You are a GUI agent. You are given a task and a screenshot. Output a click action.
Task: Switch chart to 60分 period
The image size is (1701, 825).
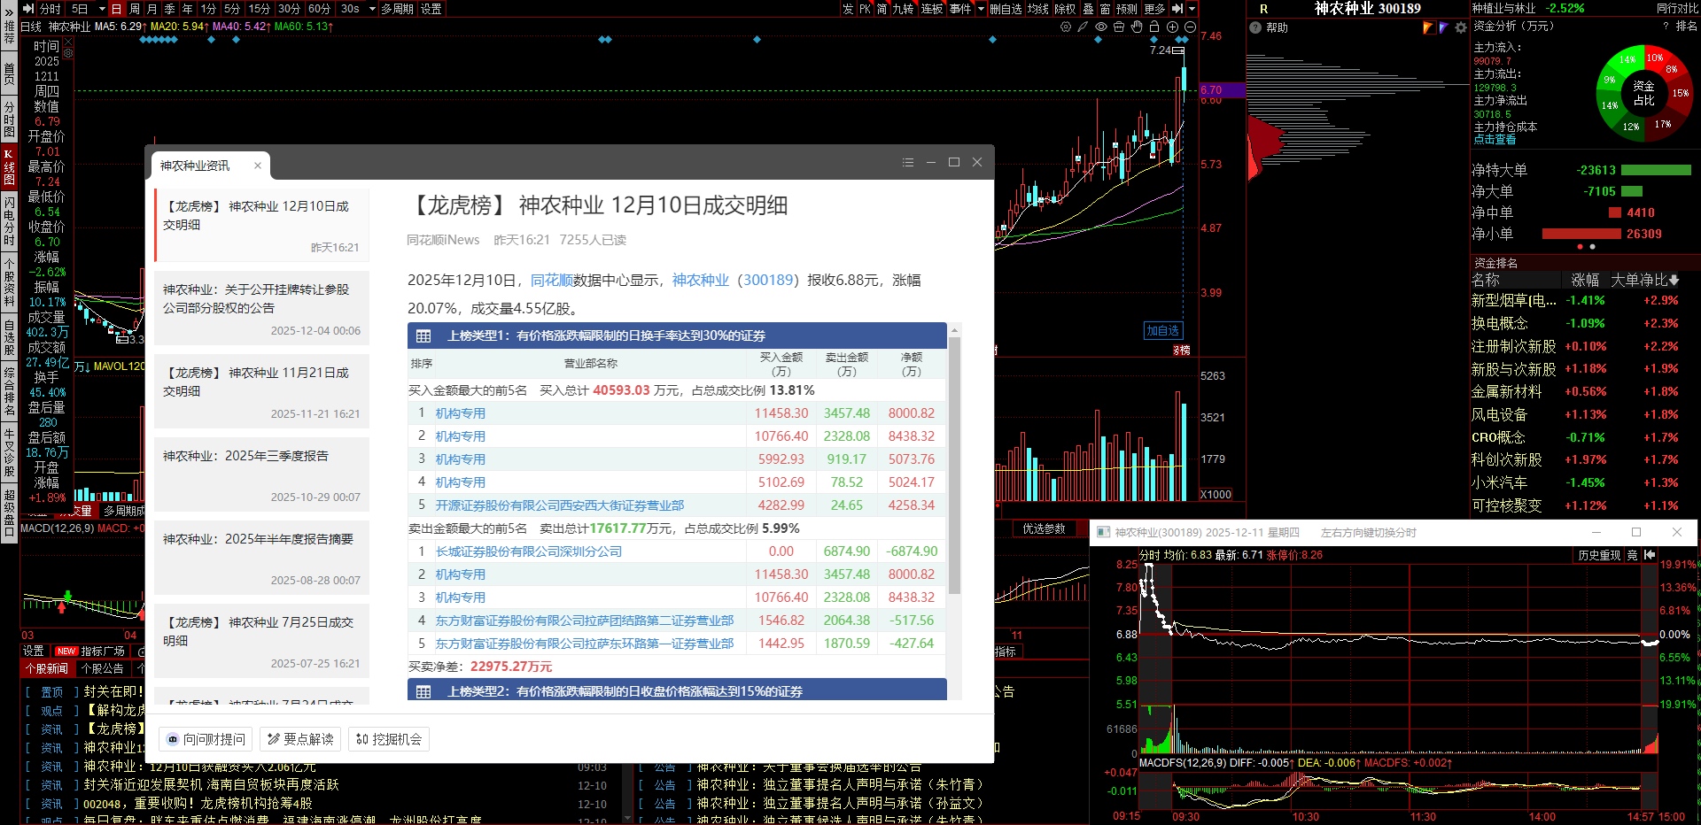coord(320,8)
